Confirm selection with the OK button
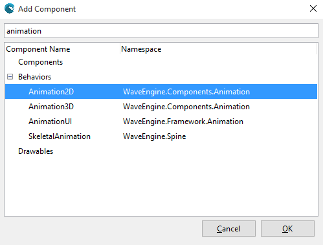Screen dimensions: 323x245 (x=287, y=228)
